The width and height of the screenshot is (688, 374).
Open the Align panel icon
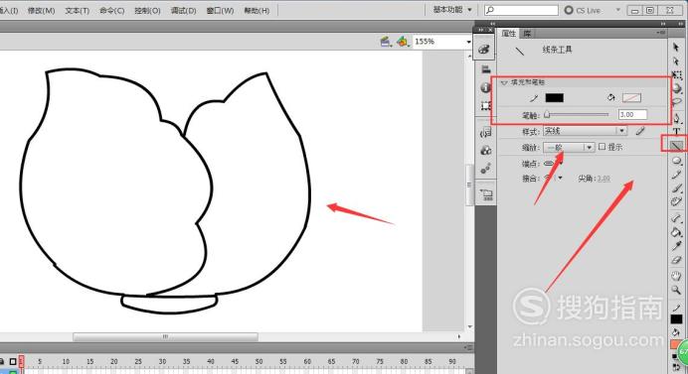[486, 69]
